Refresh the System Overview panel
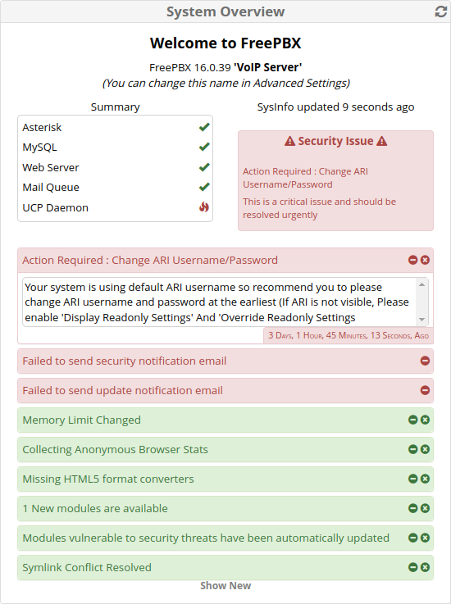This screenshot has height=604, width=451. pyautogui.click(x=441, y=11)
